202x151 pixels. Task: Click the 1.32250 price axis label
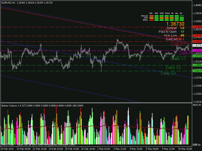tap(197, 94)
